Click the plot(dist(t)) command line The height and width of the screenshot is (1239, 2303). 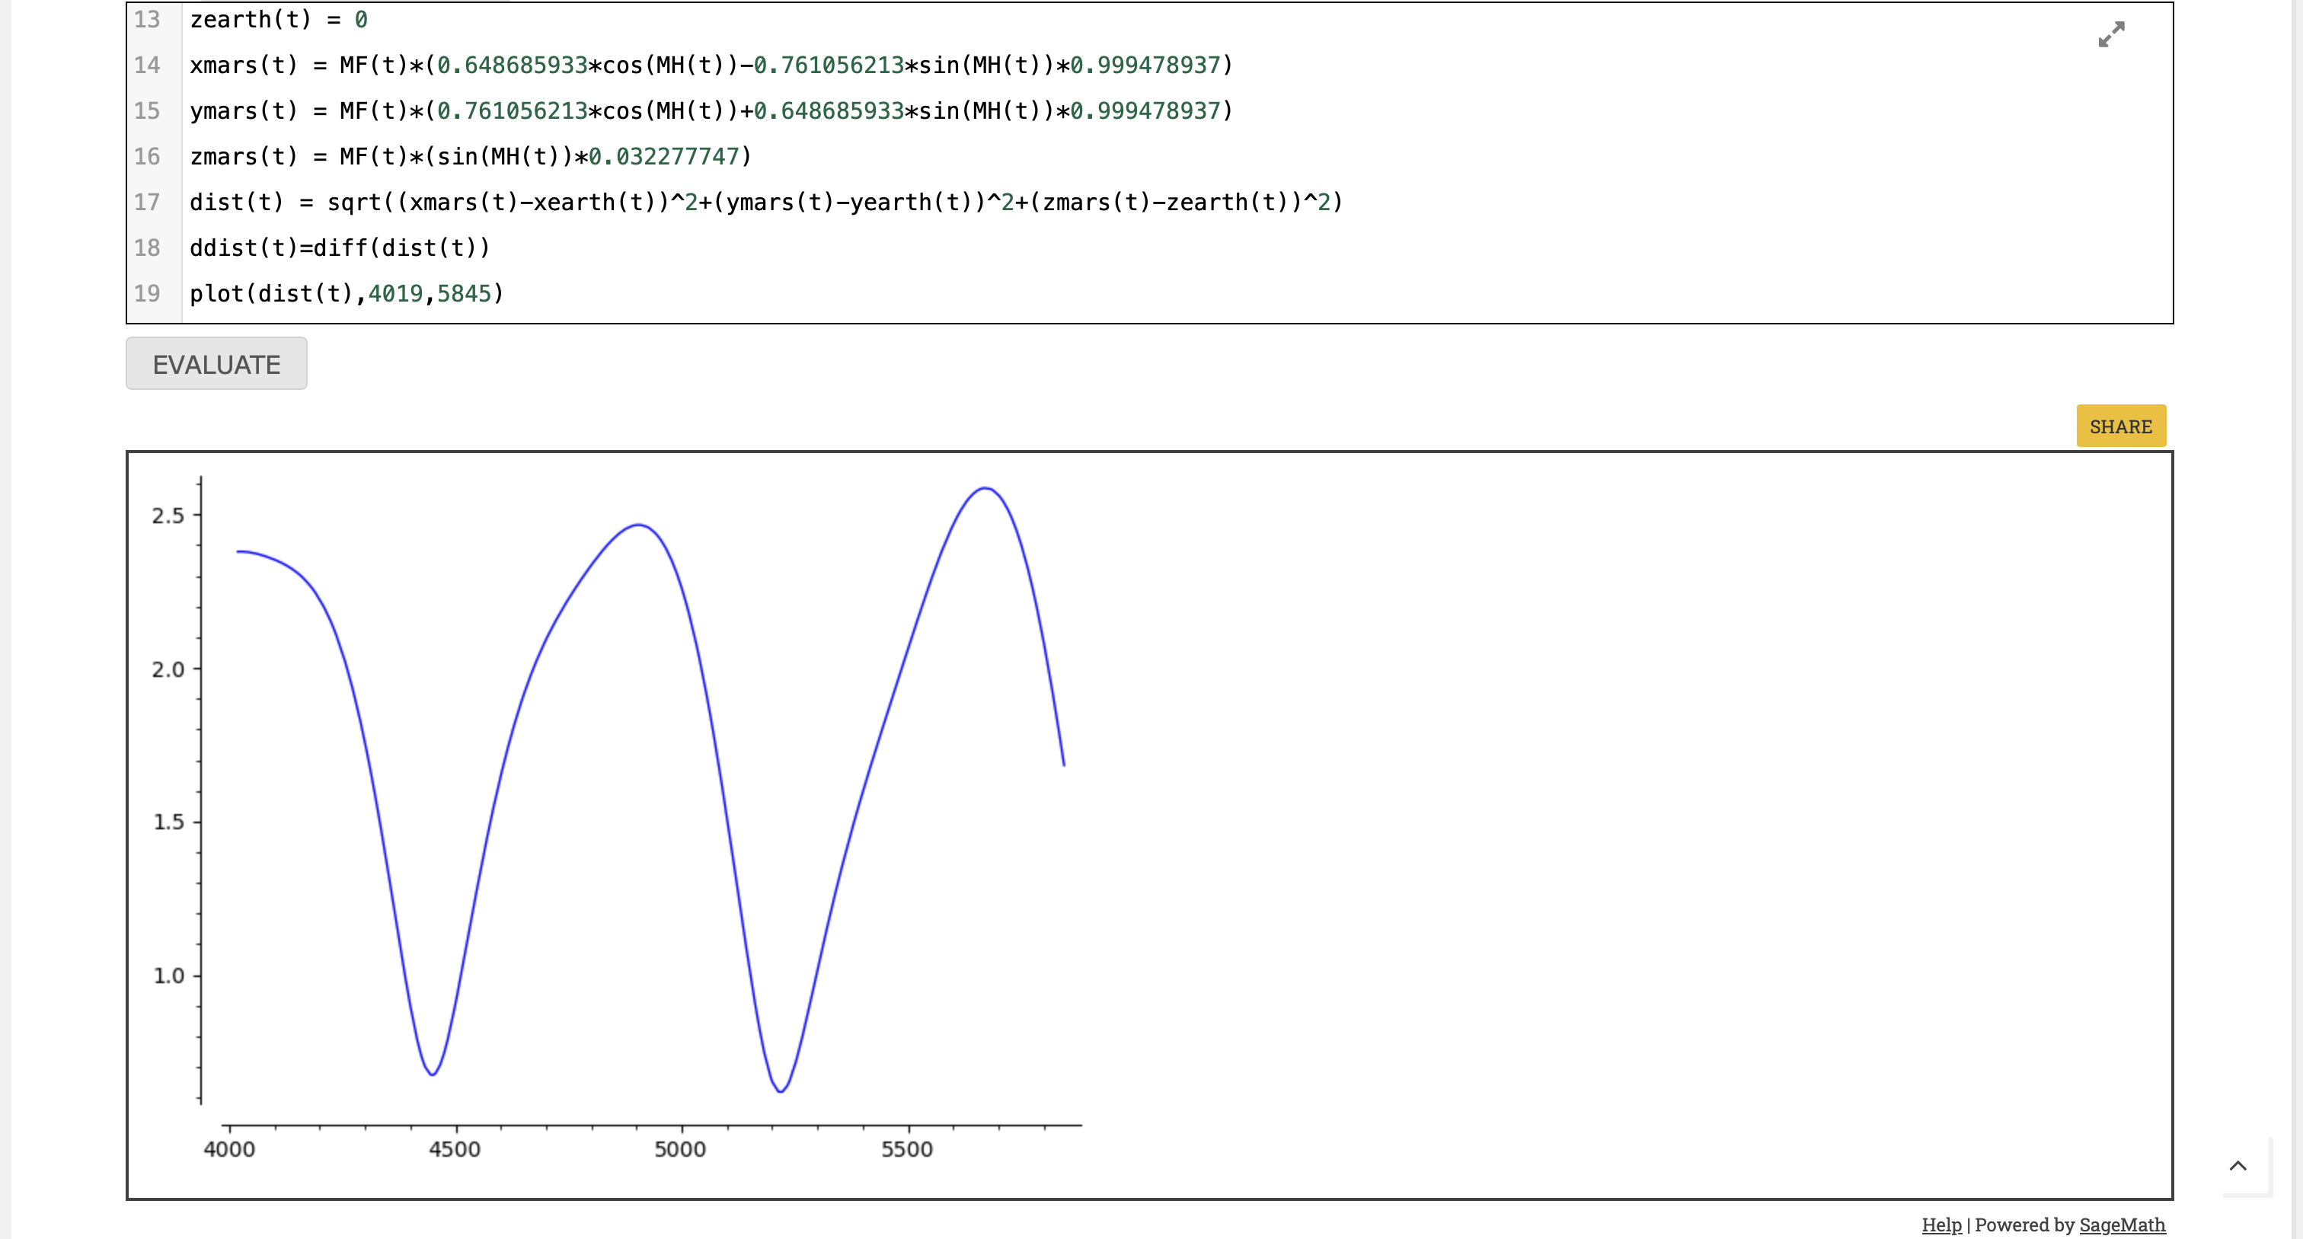pos(346,292)
